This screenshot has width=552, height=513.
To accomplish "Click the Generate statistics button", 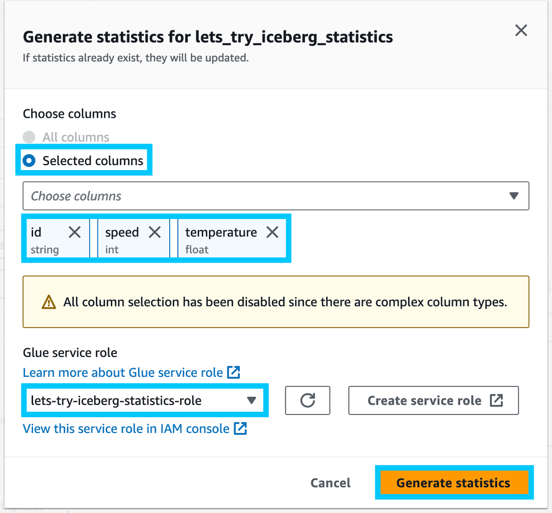I will point(454,483).
